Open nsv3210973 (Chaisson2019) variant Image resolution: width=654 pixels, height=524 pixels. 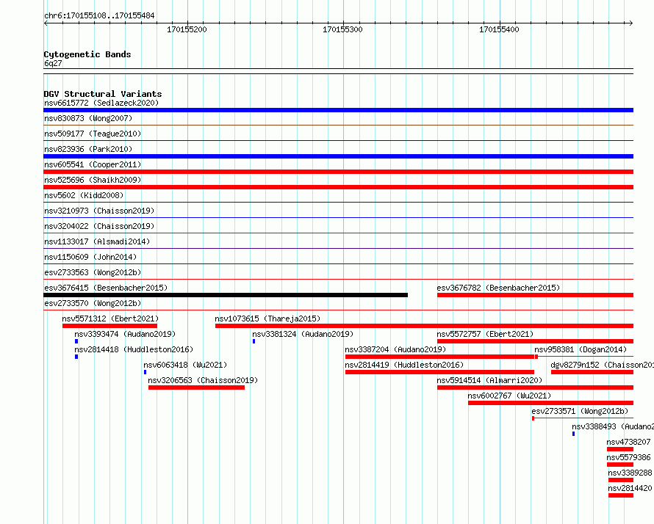(x=99, y=211)
